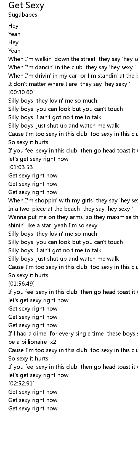Select 'When I'm walkin' down the street' line
This screenshot has width=138, height=452.
coord(73,59)
